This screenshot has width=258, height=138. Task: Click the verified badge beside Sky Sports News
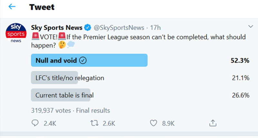pos(88,28)
